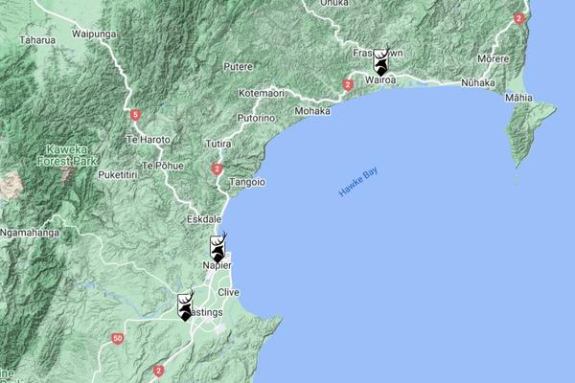Select the deer marker above Napier
575x383 pixels.
click(218, 248)
